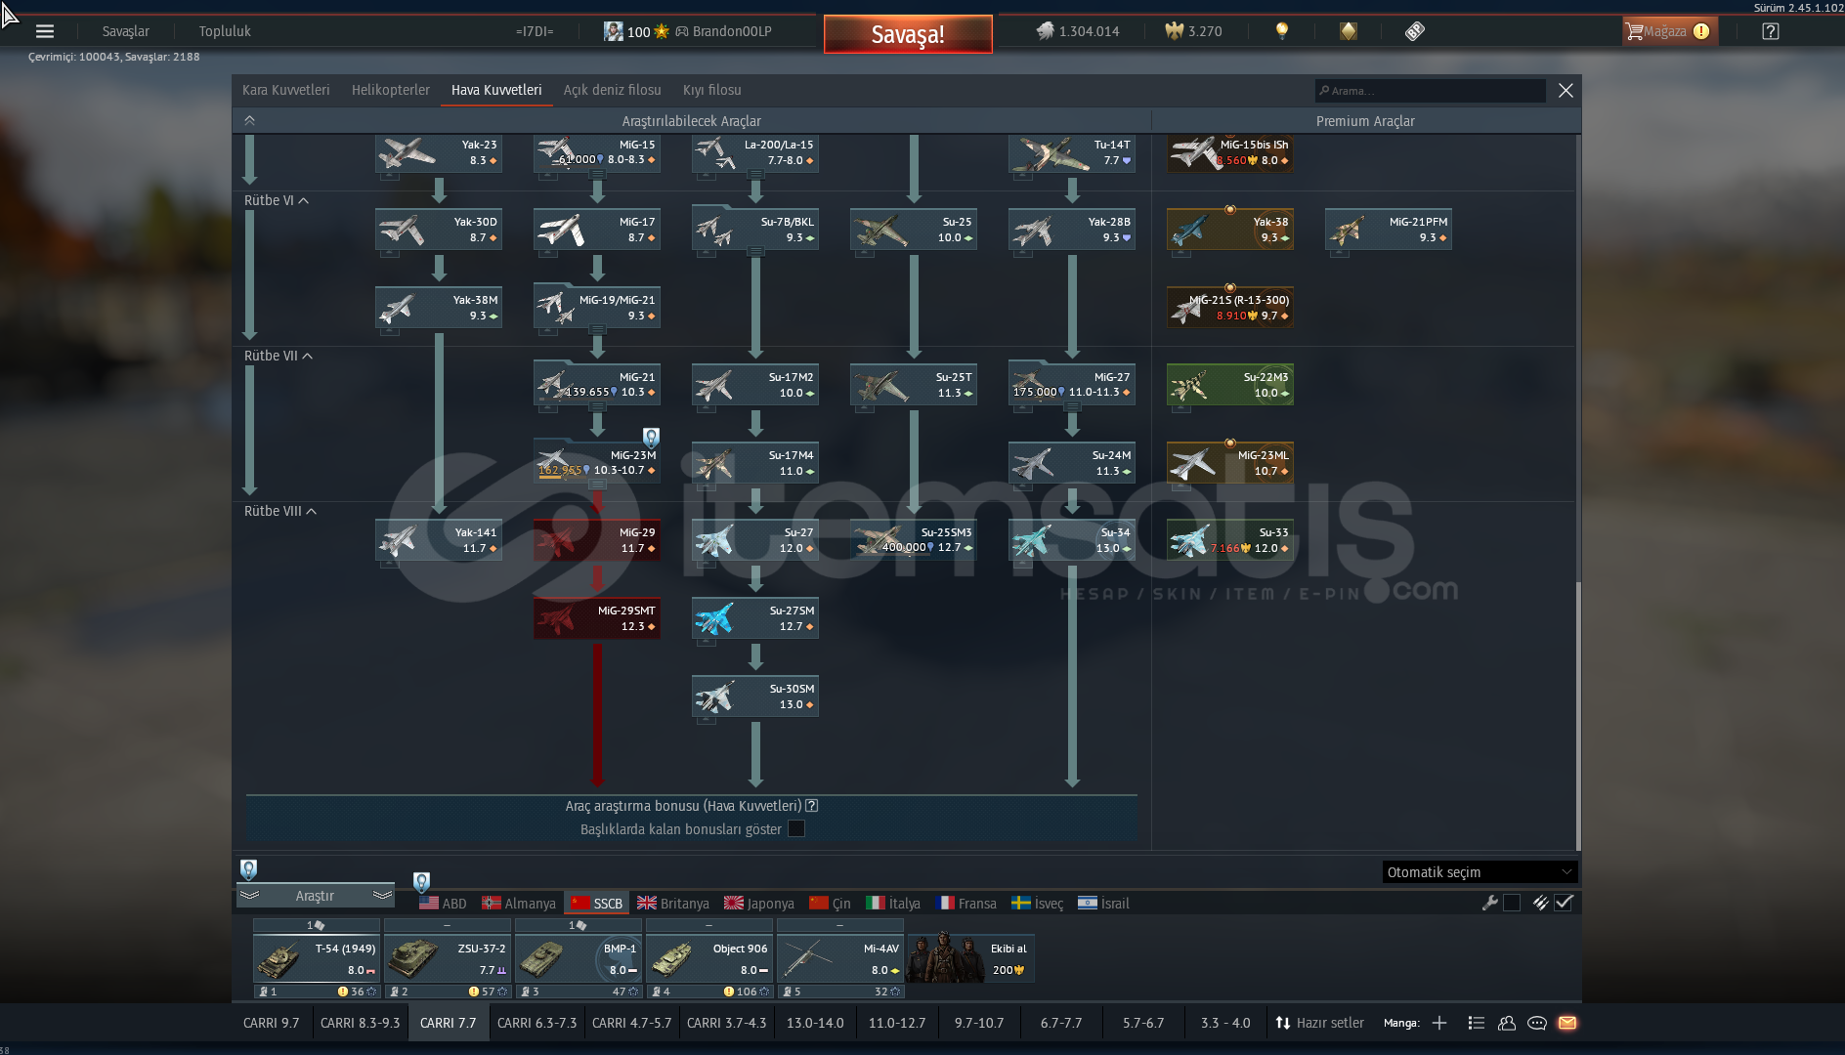Expand the MiG-19/MiG-21 vehicle group

[597, 331]
